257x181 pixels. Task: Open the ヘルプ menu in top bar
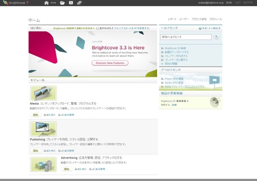tap(237, 3)
